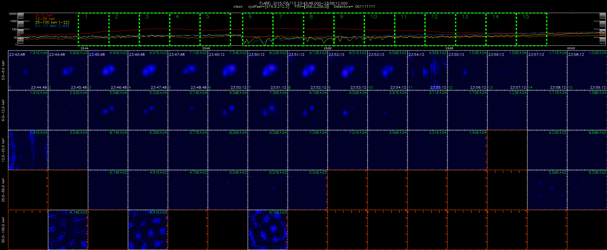607x250 pixels.
Task: Open the 12-25 keV image labeled 8.14E+04
Action: pos(108,150)
